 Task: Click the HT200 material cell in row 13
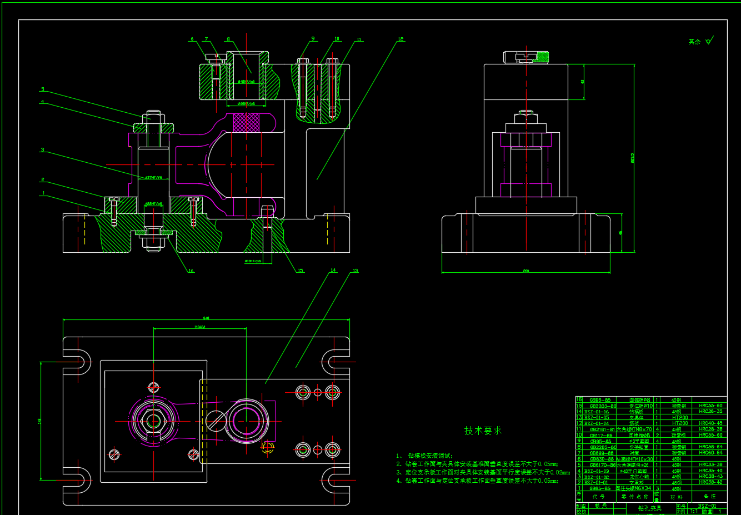click(x=680, y=417)
